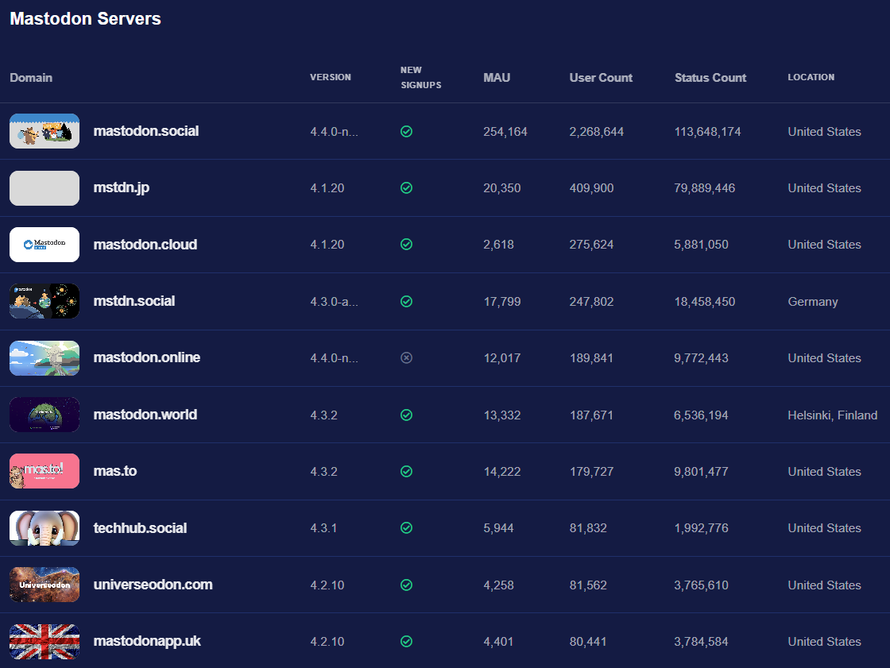Click the signups checkmark icon for mas.to
The height and width of the screenshot is (668, 890).
coord(406,471)
